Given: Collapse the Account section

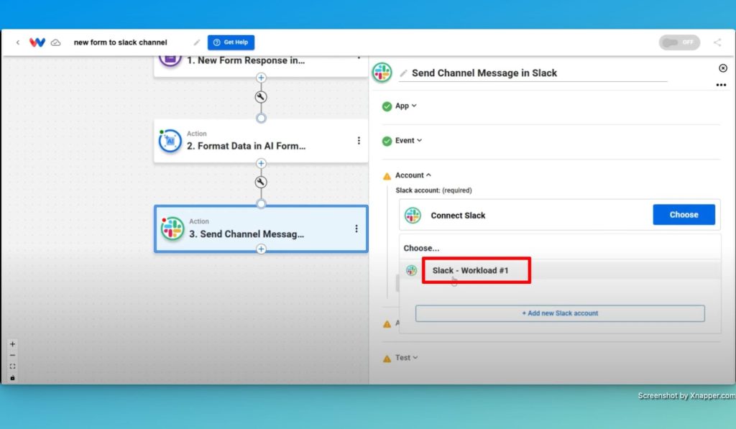Looking at the screenshot, I should (x=413, y=175).
